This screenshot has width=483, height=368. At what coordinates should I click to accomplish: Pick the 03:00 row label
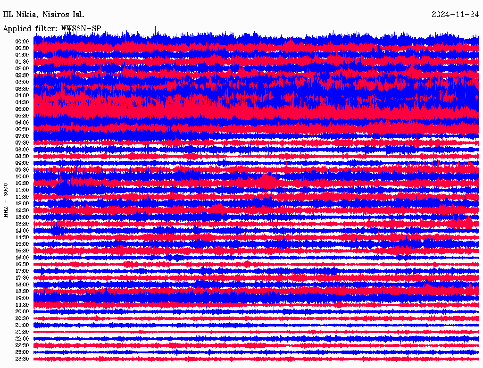point(22,82)
